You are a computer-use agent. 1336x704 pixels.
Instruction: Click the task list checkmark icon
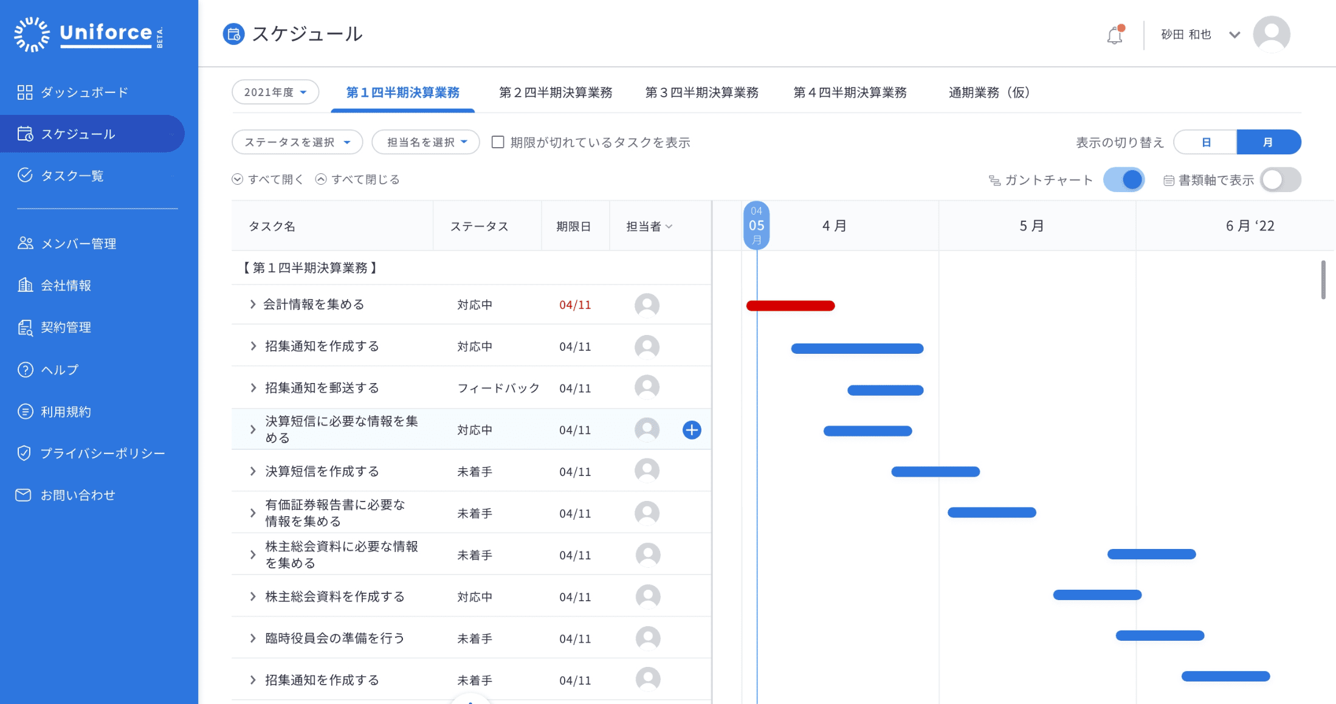pyautogui.click(x=25, y=176)
